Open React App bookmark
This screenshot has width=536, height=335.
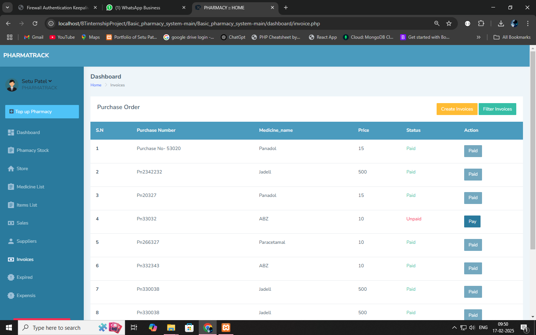coord(323,37)
